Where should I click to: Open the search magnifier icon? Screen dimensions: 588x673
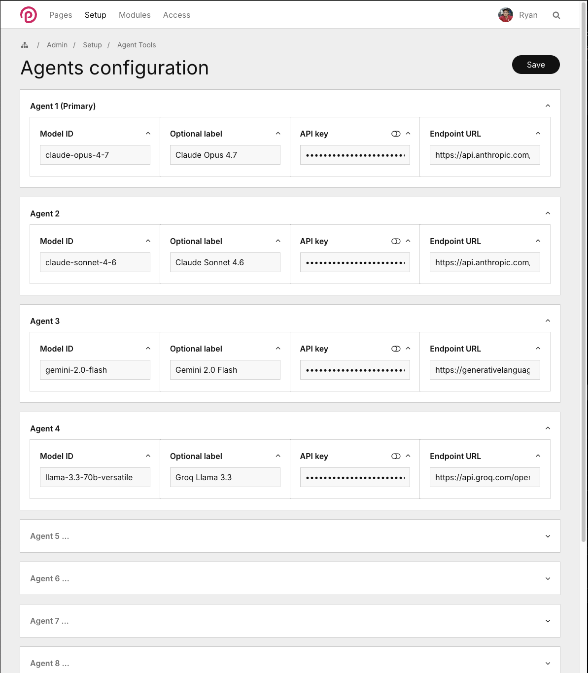click(556, 15)
